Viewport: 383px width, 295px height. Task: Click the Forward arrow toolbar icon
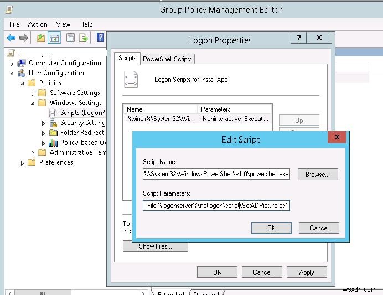tap(24, 38)
